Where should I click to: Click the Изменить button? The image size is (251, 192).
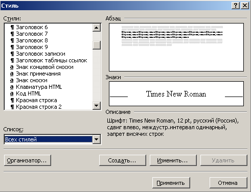coord(173,160)
